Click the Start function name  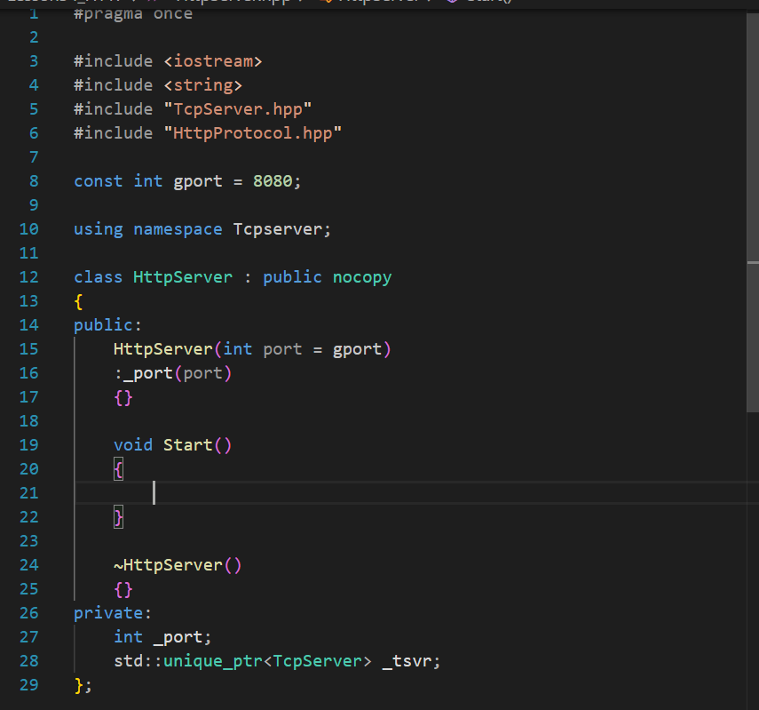tap(187, 444)
